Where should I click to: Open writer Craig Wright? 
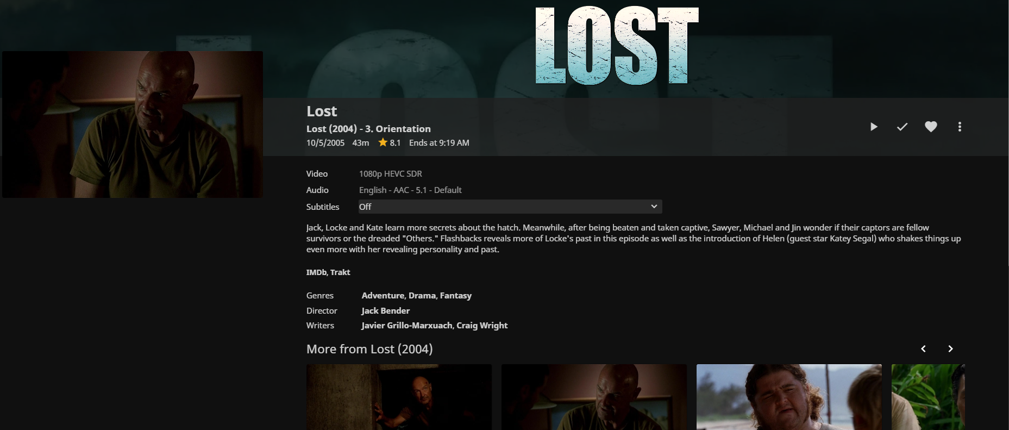pos(482,326)
